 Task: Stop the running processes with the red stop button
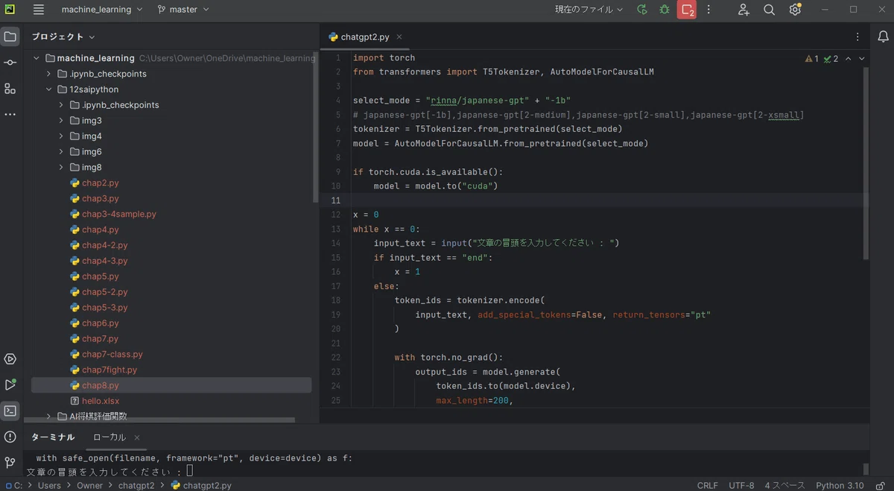687,10
